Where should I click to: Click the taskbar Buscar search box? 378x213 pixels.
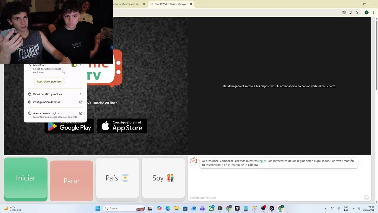tap(124, 208)
